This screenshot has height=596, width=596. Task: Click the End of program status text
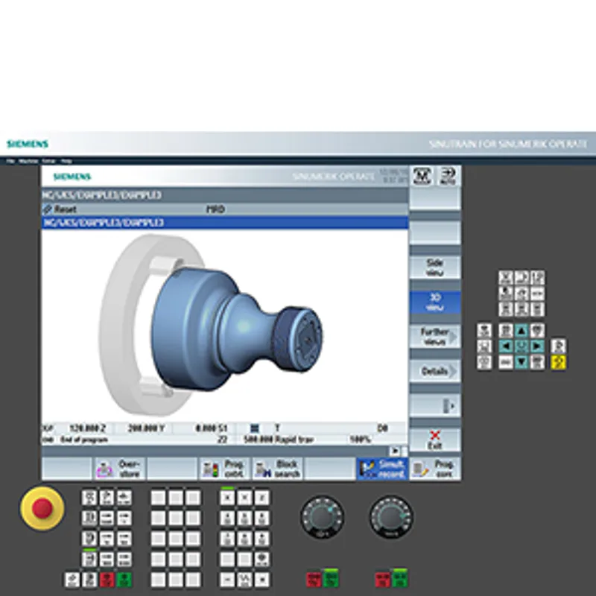click(84, 440)
